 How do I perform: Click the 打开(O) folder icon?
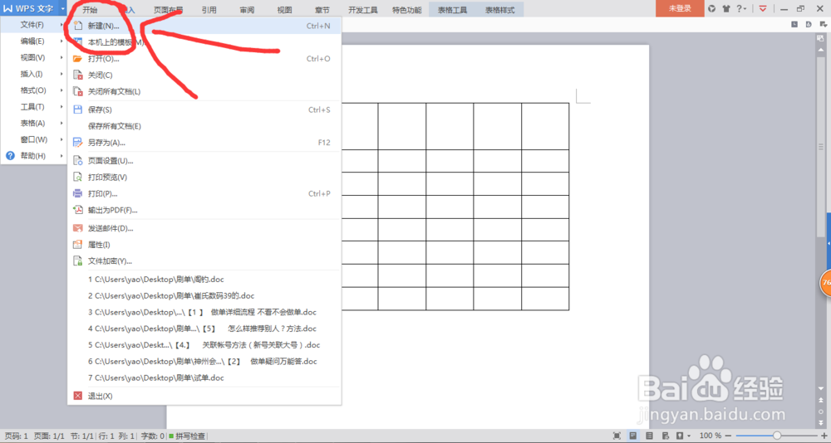78,59
